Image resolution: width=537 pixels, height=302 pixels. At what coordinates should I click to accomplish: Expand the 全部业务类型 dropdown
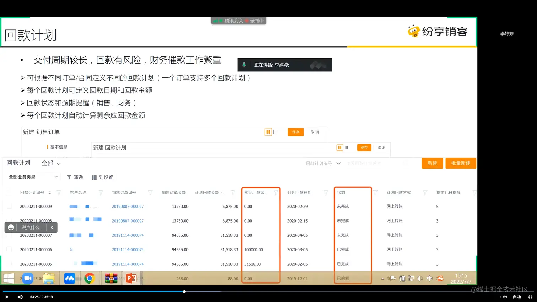(33, 177)
